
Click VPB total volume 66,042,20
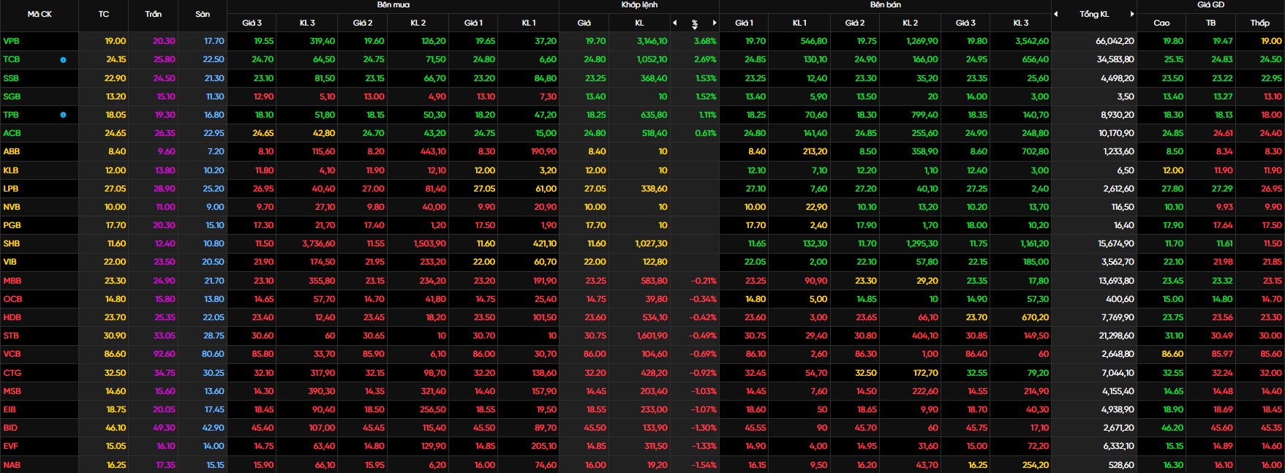pyautogui.click(x=1115, y=42)
